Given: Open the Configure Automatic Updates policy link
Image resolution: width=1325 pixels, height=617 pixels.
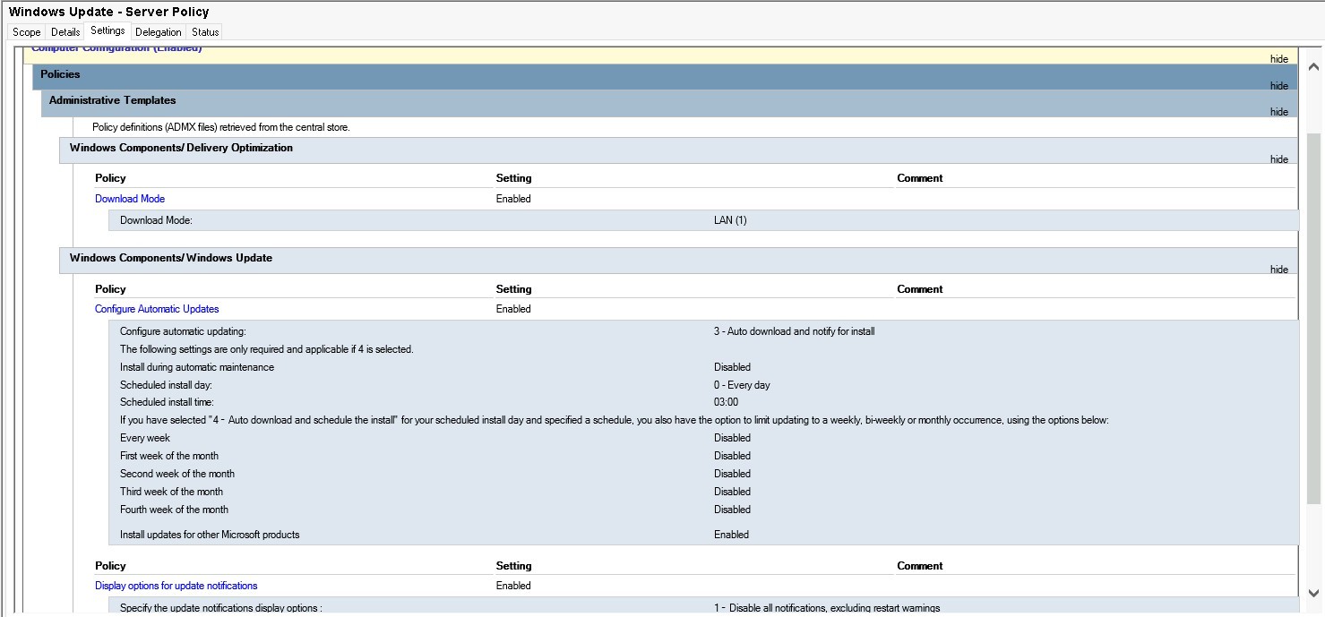Looking at the screenshot, I should pyautogui.click(x=157, y=309).
